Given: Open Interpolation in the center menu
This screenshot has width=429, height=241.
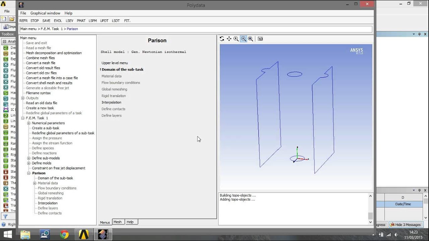Looking at the screenshot, I should (111, 102).
